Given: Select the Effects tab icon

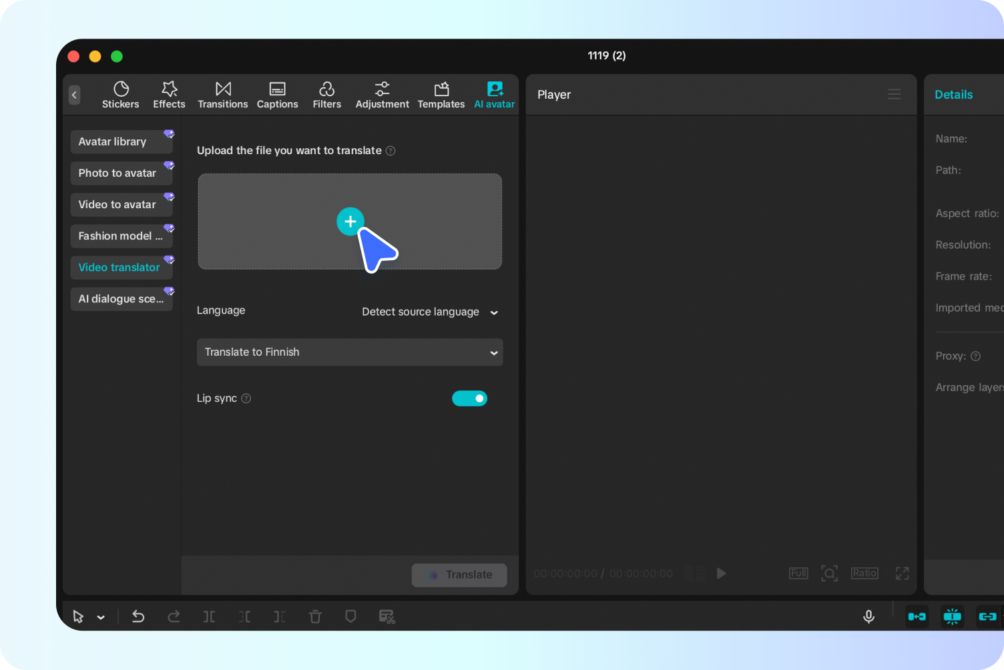Looking at the screenshot, I should 169,94.
